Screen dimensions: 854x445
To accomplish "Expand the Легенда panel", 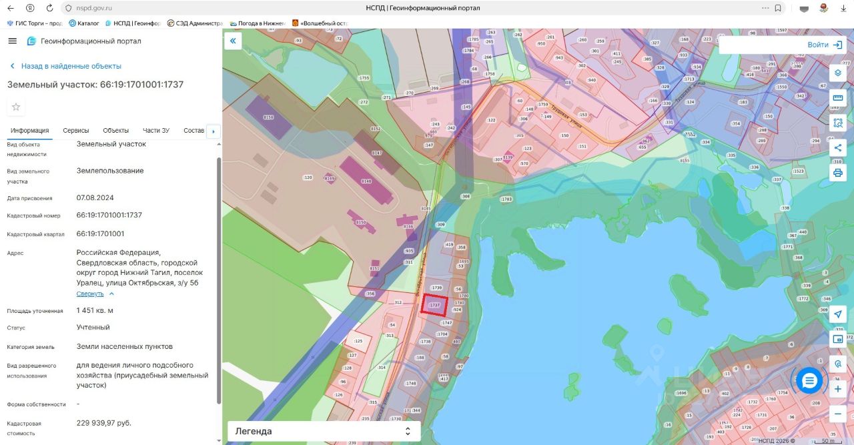I will [324, 431].
